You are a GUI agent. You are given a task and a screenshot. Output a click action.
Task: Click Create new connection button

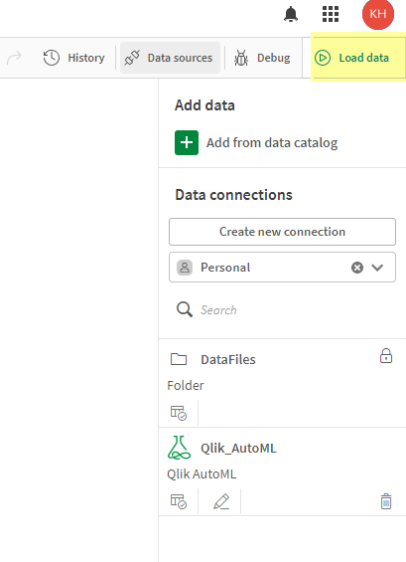click(282, 232)
